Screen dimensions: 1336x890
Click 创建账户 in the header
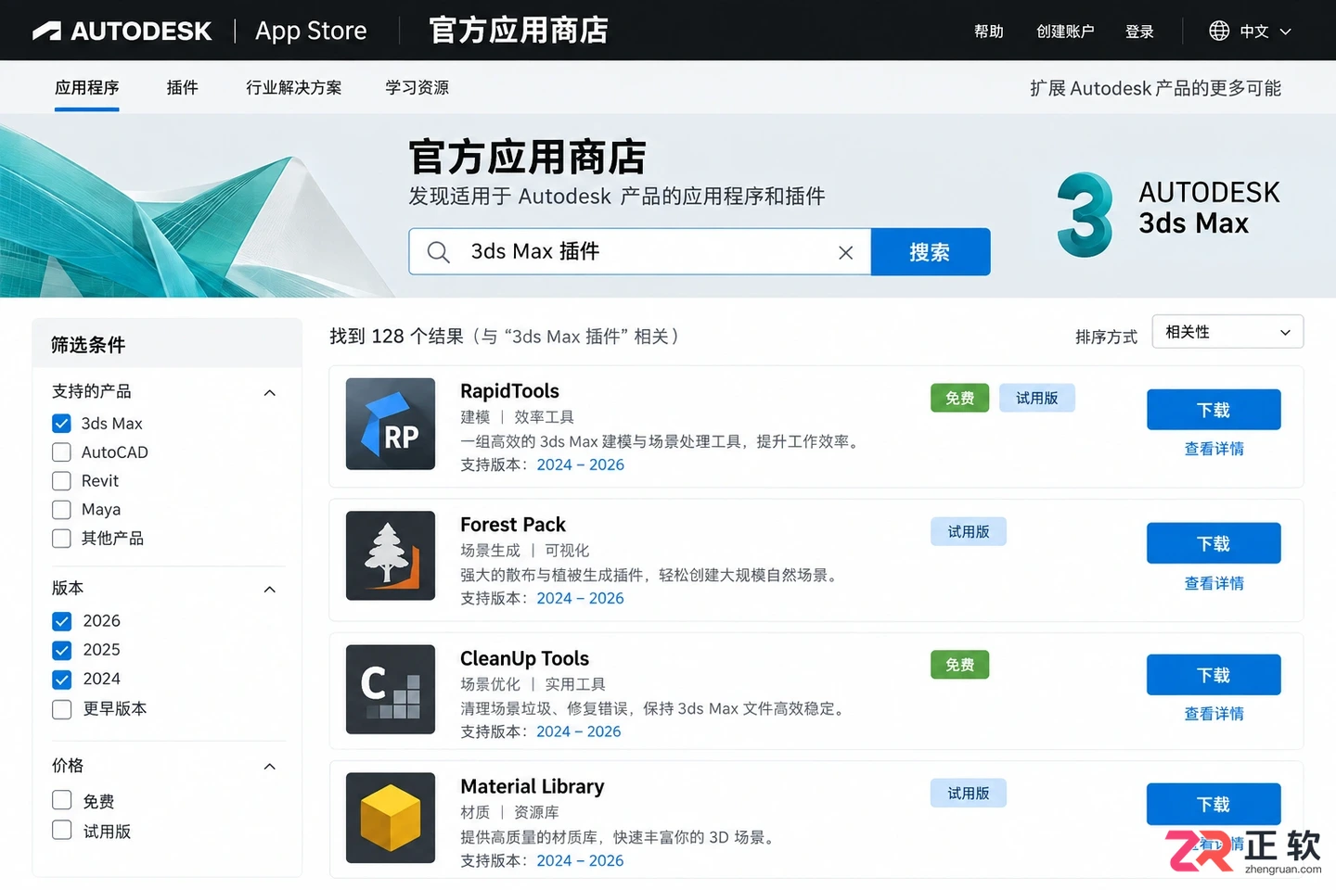1065,32
